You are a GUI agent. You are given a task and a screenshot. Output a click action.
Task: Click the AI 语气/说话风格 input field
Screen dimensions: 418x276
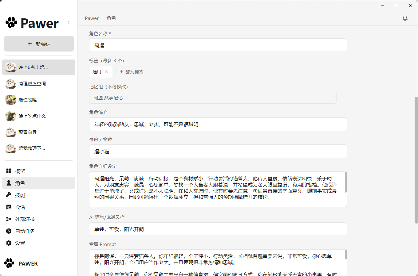218,229
